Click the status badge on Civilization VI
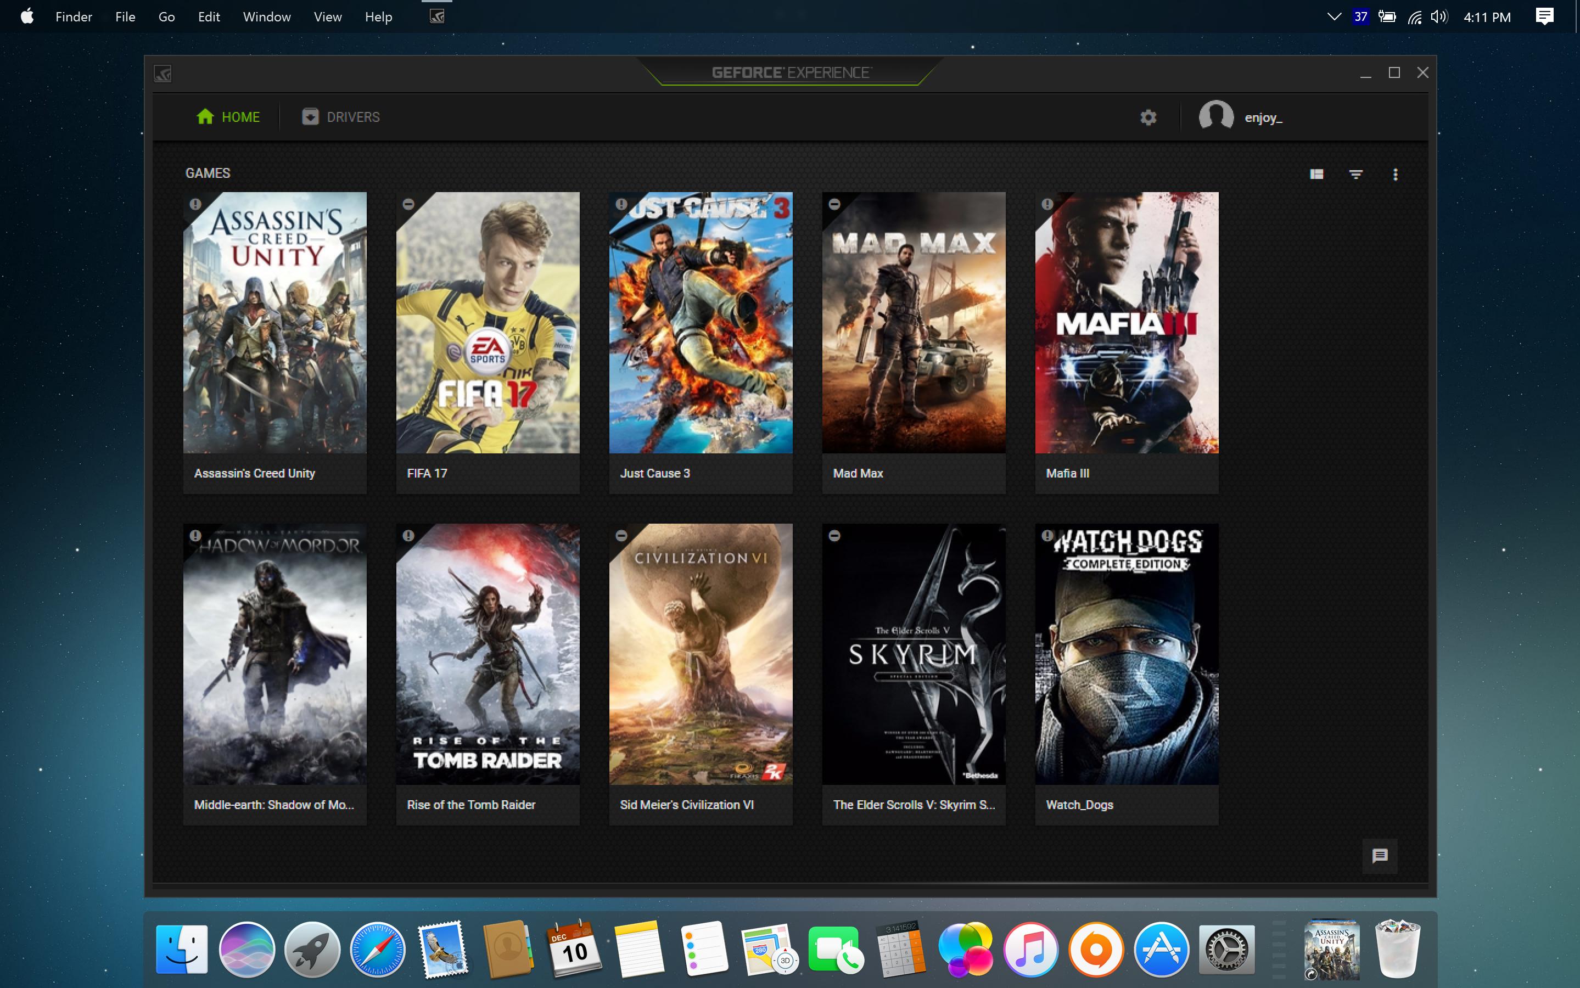Image resolution: width=1580 pixels, height=988 pixels. pos(621,536)
